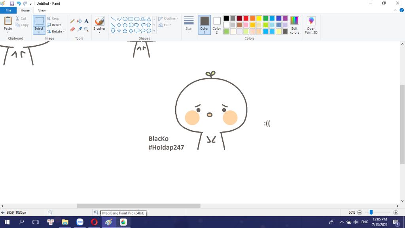Choose the Triangle shape
This screenshot has width=405, height=228.
pos(149,19)
